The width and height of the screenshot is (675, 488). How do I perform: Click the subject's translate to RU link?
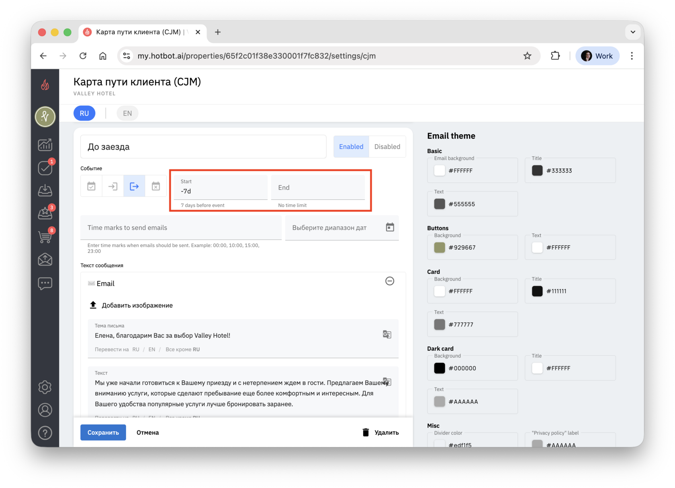click(x=136, y=349)
